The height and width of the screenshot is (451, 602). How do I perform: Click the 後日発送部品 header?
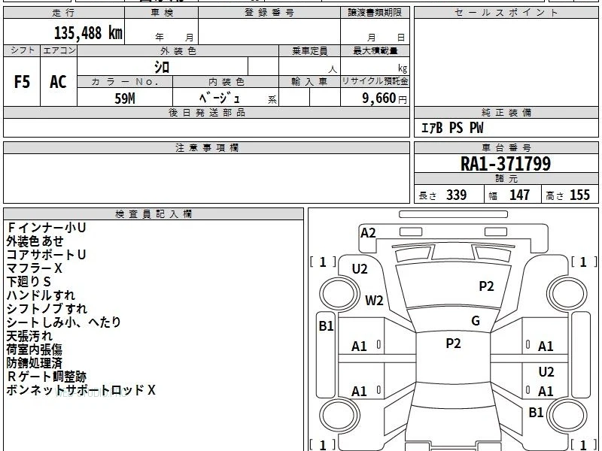coord(206,112)
